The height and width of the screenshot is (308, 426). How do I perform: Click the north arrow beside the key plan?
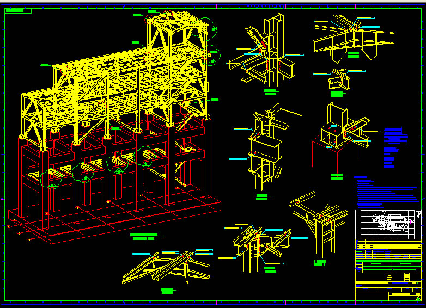click(x=418, y=213)
